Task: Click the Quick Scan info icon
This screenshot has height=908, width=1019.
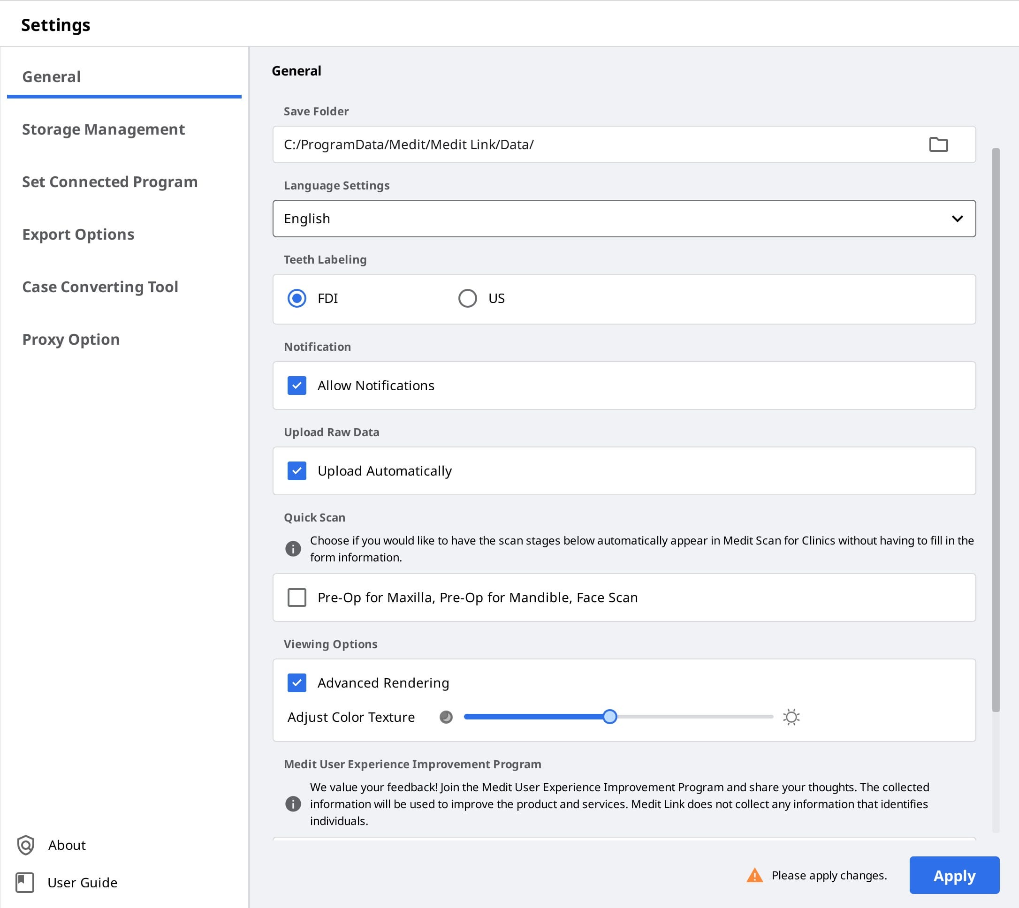Action: pos(293,549)
